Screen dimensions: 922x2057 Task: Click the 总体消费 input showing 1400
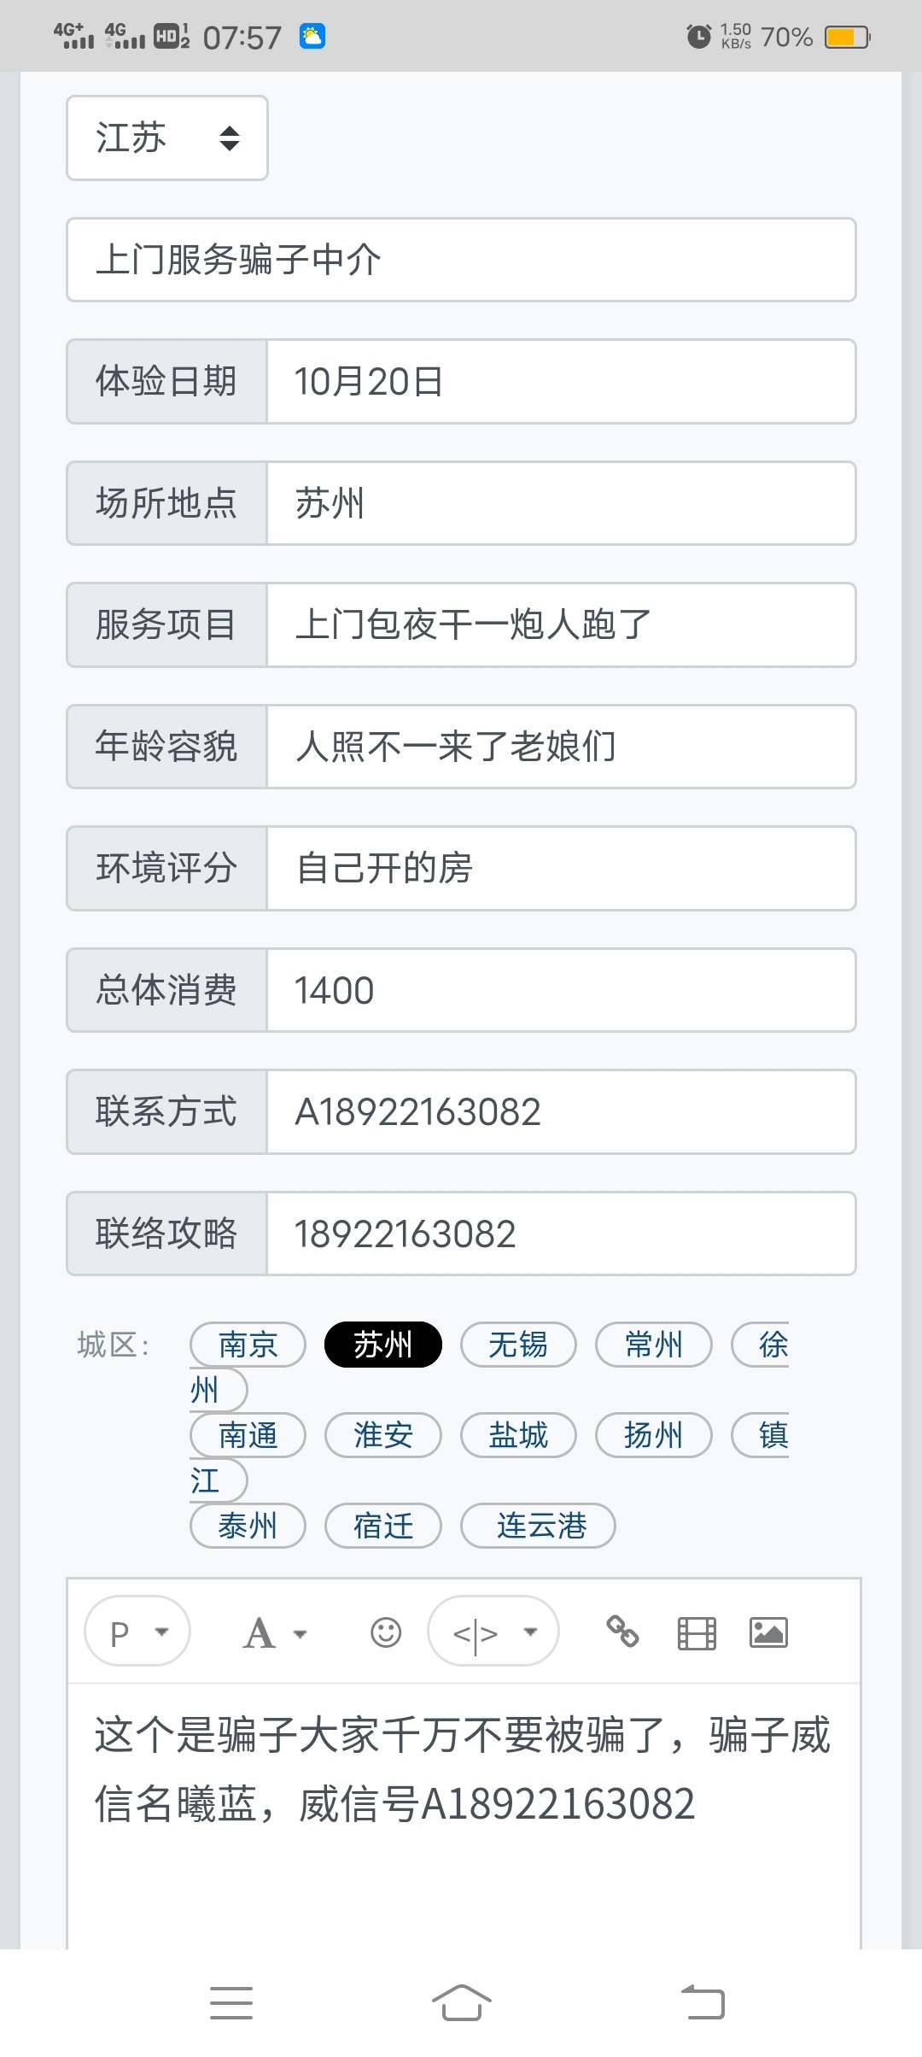click(560, 990)
